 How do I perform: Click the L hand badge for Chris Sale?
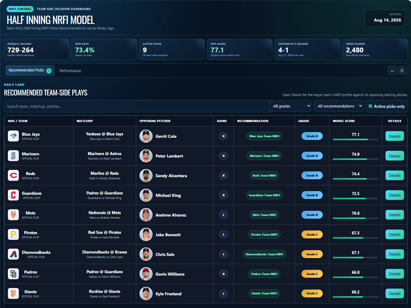coord(224,254)
